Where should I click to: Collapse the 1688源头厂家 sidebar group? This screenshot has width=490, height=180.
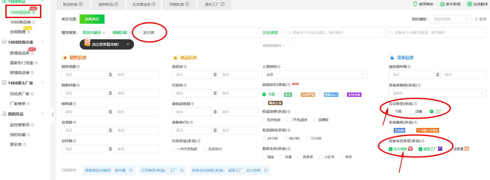tap(43, 82)
